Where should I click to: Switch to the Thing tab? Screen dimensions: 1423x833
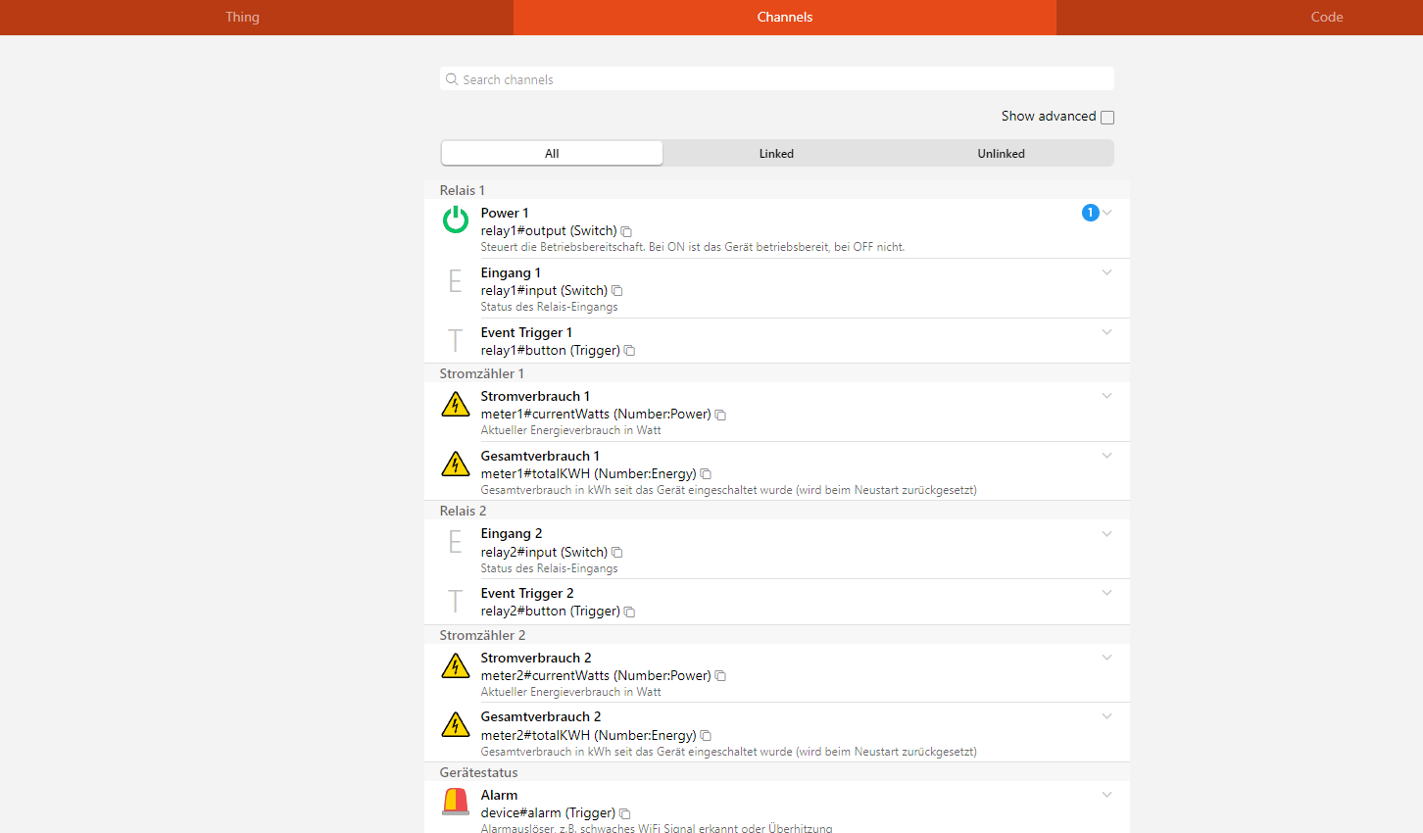242,17
